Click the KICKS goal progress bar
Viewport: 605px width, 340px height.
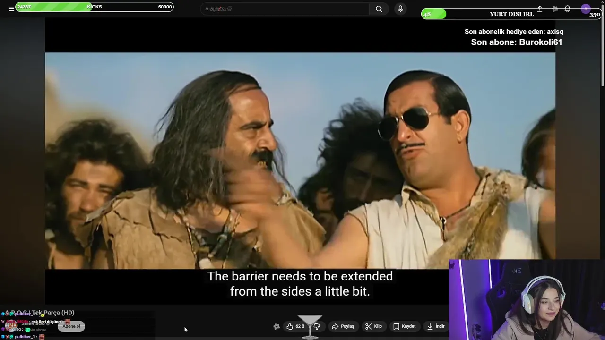(x=94, y=7)
